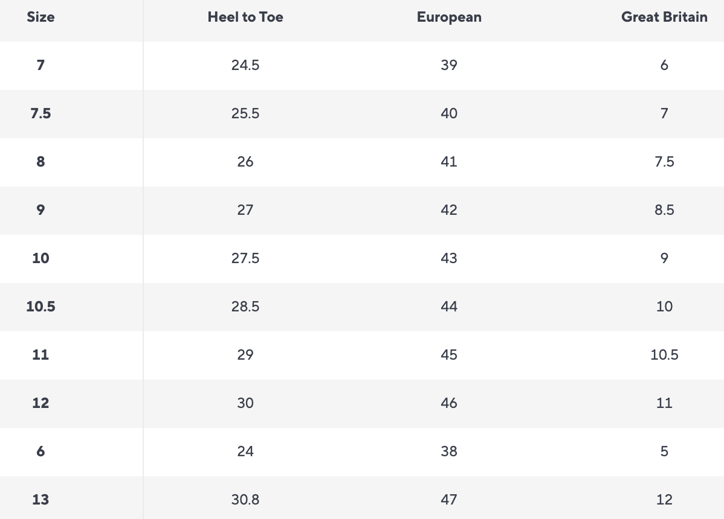Click the 27.5 heel to toe measurement
Viewport: 724px width, 519px height.
(x=245, y=258)
